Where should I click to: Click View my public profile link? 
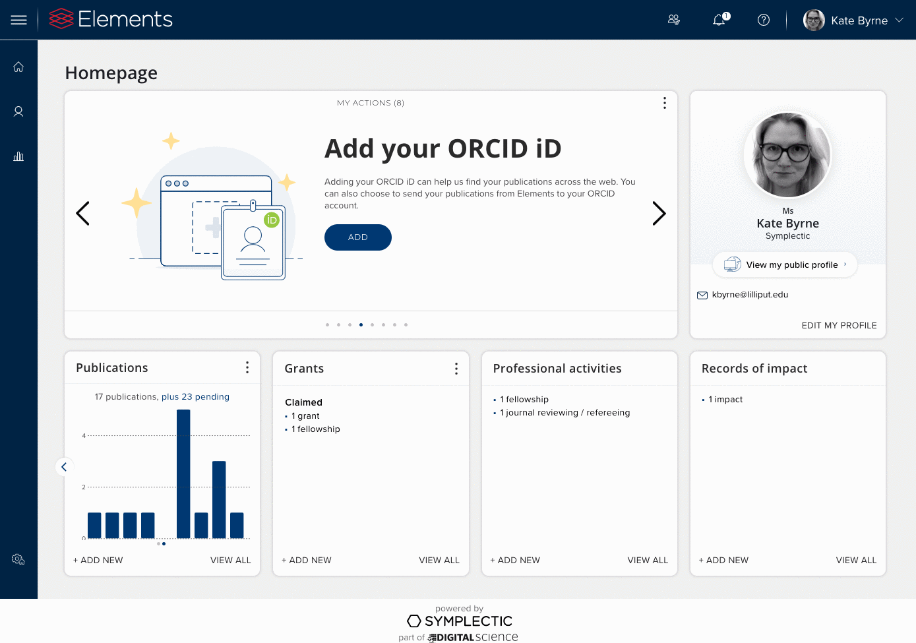tap(791, 264)
